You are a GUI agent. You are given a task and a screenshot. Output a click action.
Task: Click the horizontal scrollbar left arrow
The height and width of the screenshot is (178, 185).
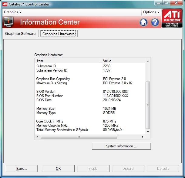coord(38,137)
